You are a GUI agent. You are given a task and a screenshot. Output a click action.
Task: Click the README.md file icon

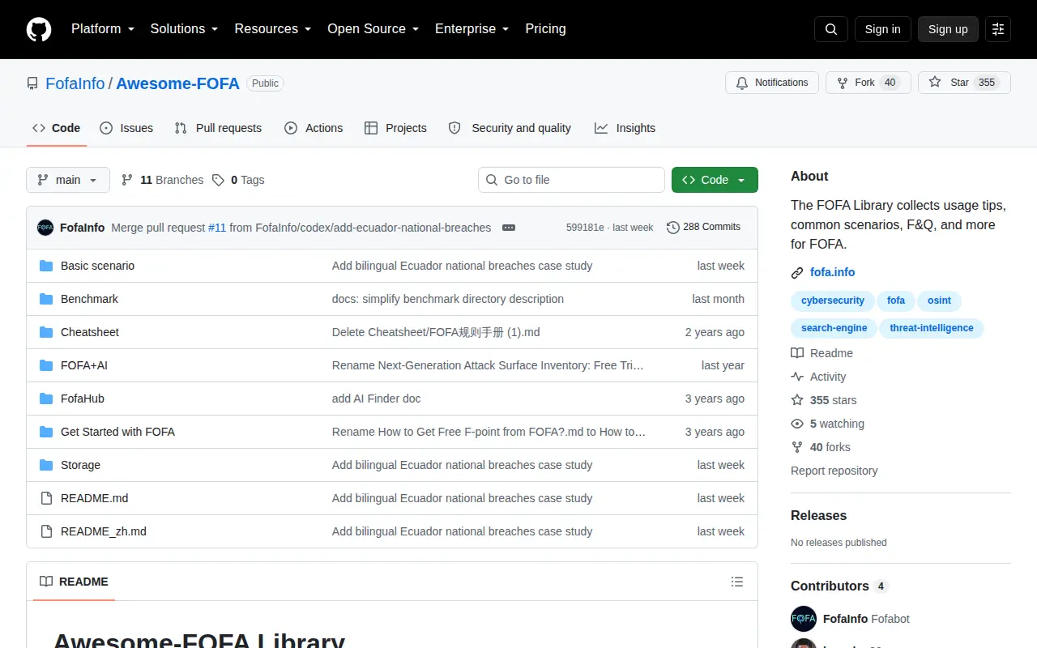tap(46, 498)
